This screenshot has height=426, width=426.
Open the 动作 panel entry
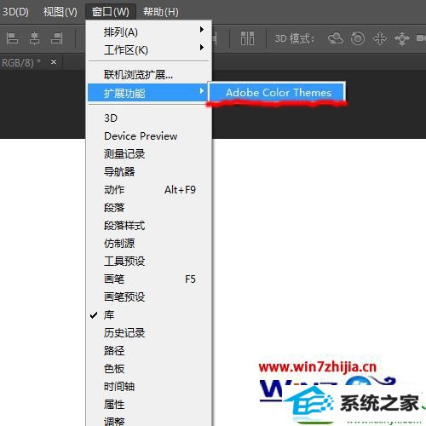point(148,190)
